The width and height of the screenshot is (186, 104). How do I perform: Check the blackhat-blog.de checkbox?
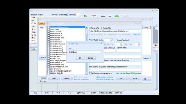pos(49,73)
